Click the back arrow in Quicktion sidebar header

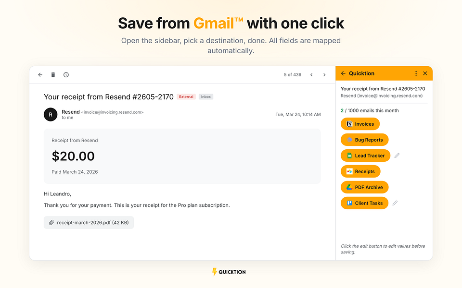point(343,73)
